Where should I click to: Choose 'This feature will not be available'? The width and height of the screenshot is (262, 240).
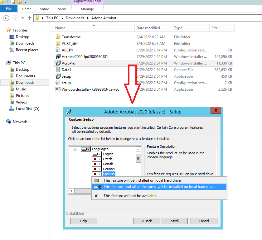[159, 195]
